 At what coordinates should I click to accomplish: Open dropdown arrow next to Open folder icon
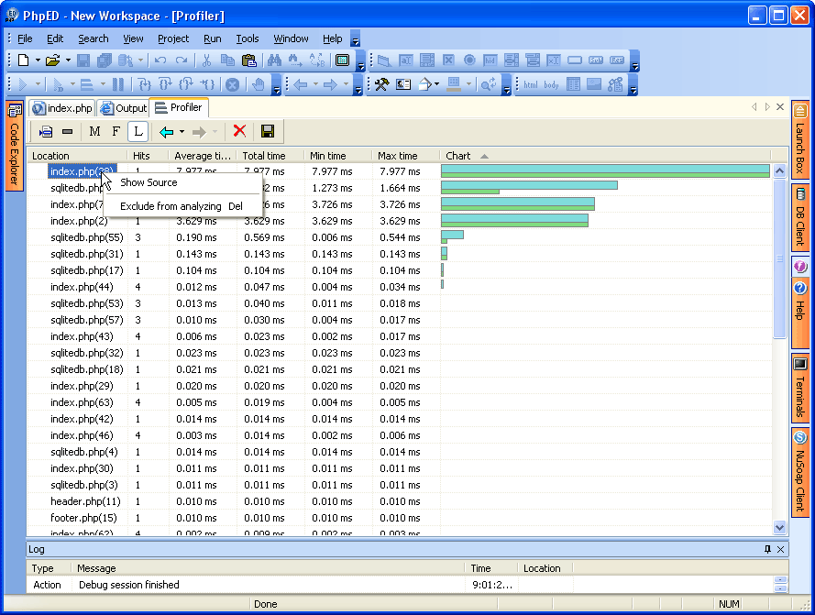[67, 60]
